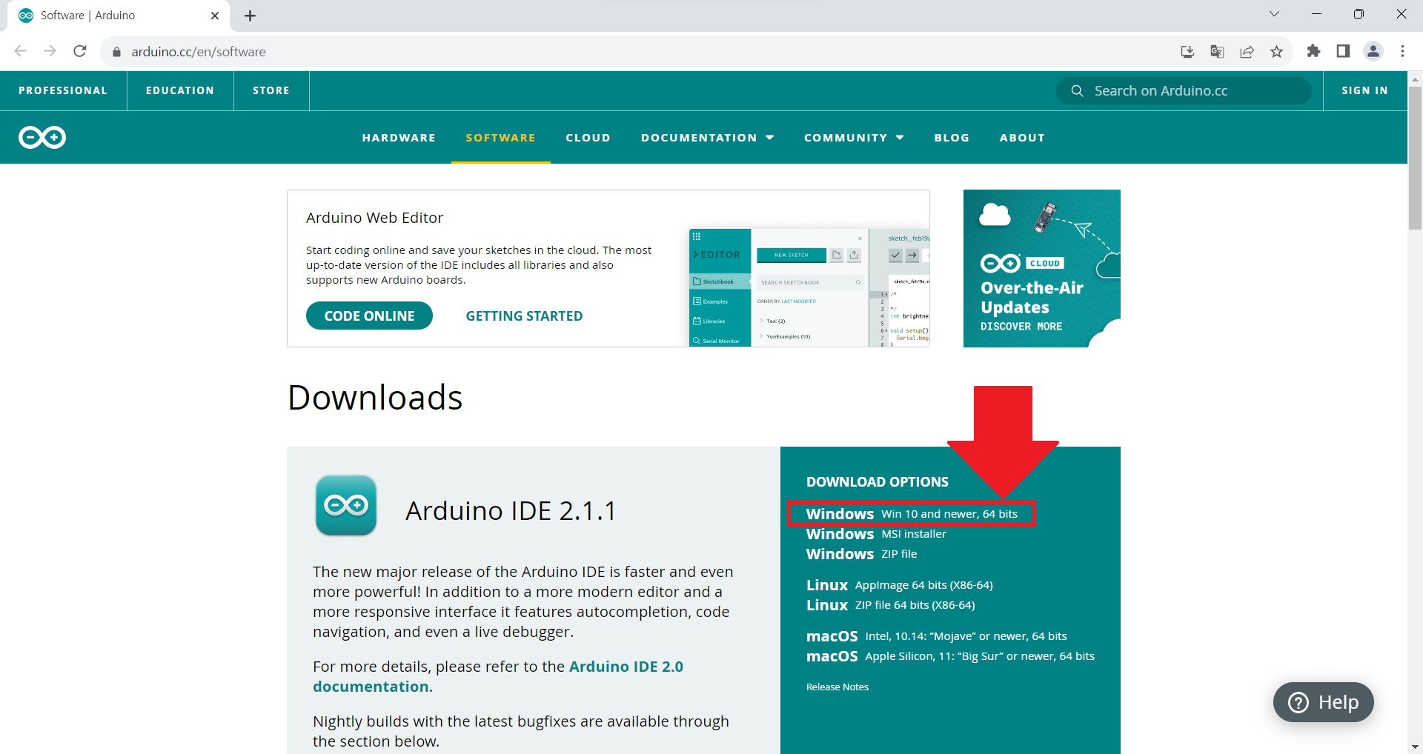Expand the Documentation dropdown menu
The width and height of the screenshot is (1423, 754).
tap(708, 138)
